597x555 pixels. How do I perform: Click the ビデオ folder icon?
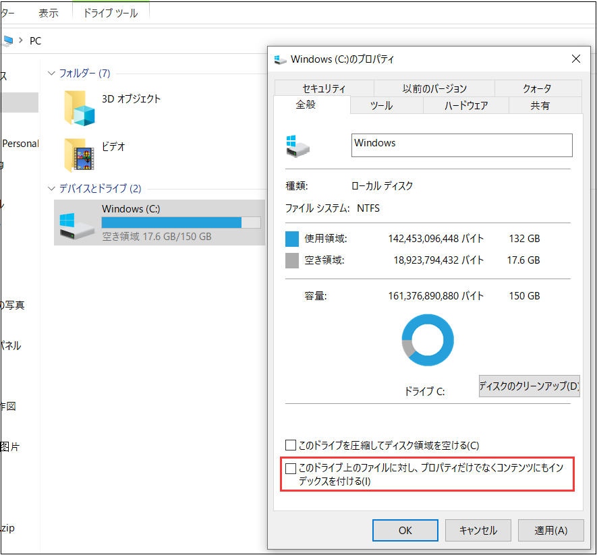(79, 155)
